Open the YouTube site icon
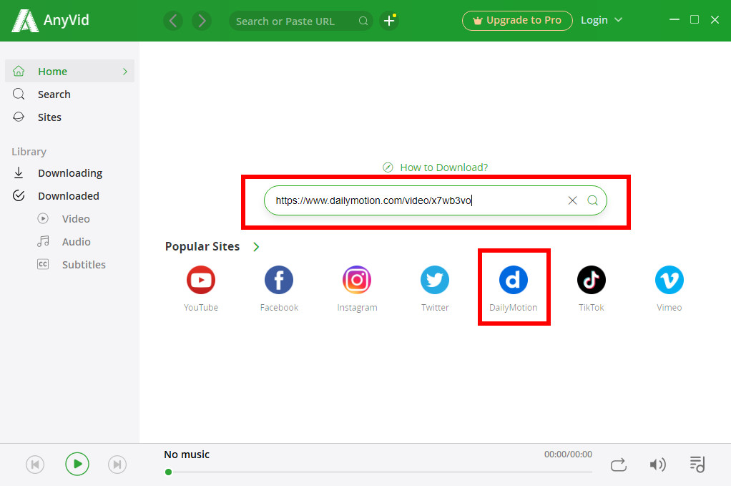Screen dimensions: 731x486 tap(201, 280)
